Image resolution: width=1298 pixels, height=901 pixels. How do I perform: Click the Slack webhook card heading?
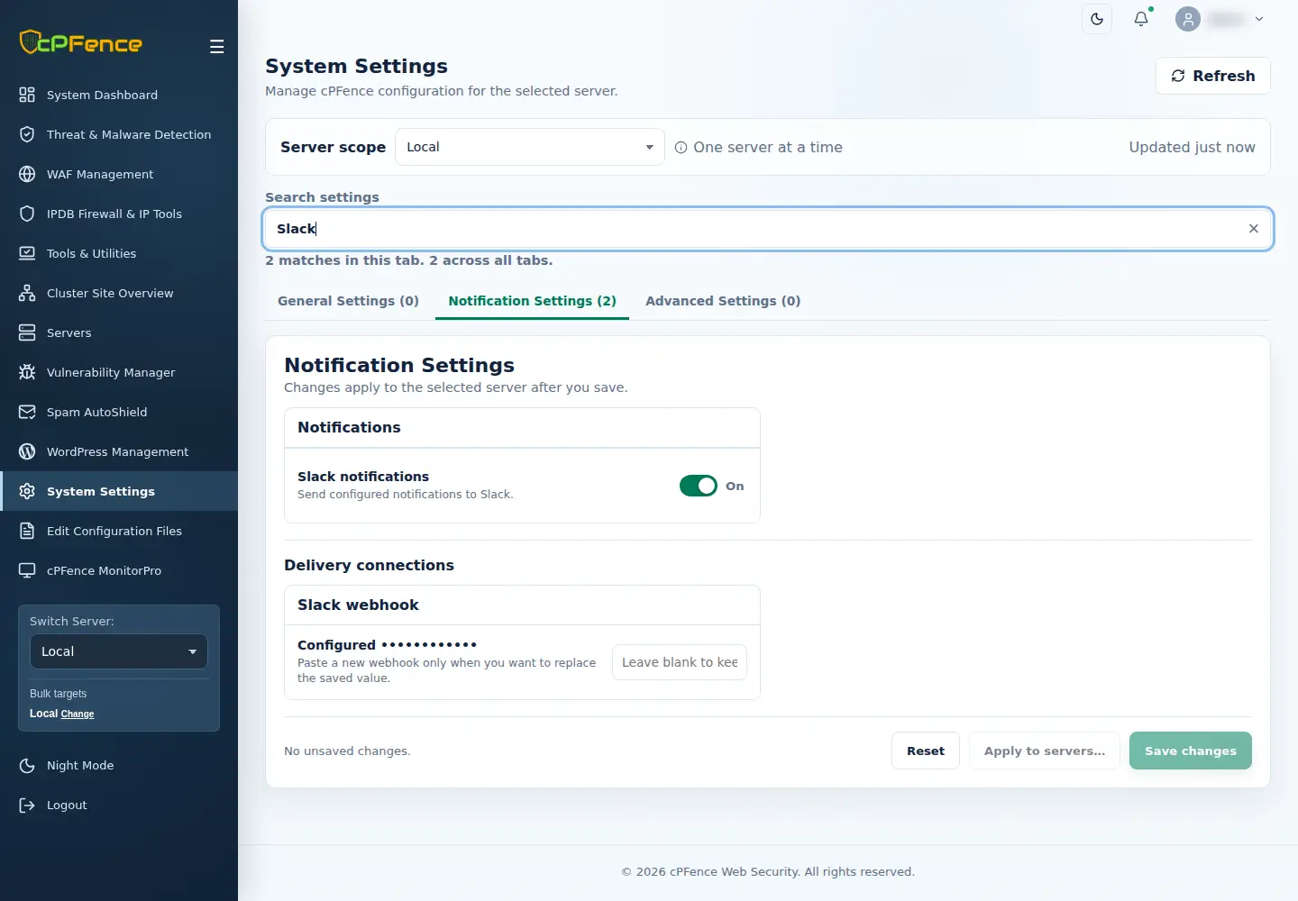click(358, 605)
